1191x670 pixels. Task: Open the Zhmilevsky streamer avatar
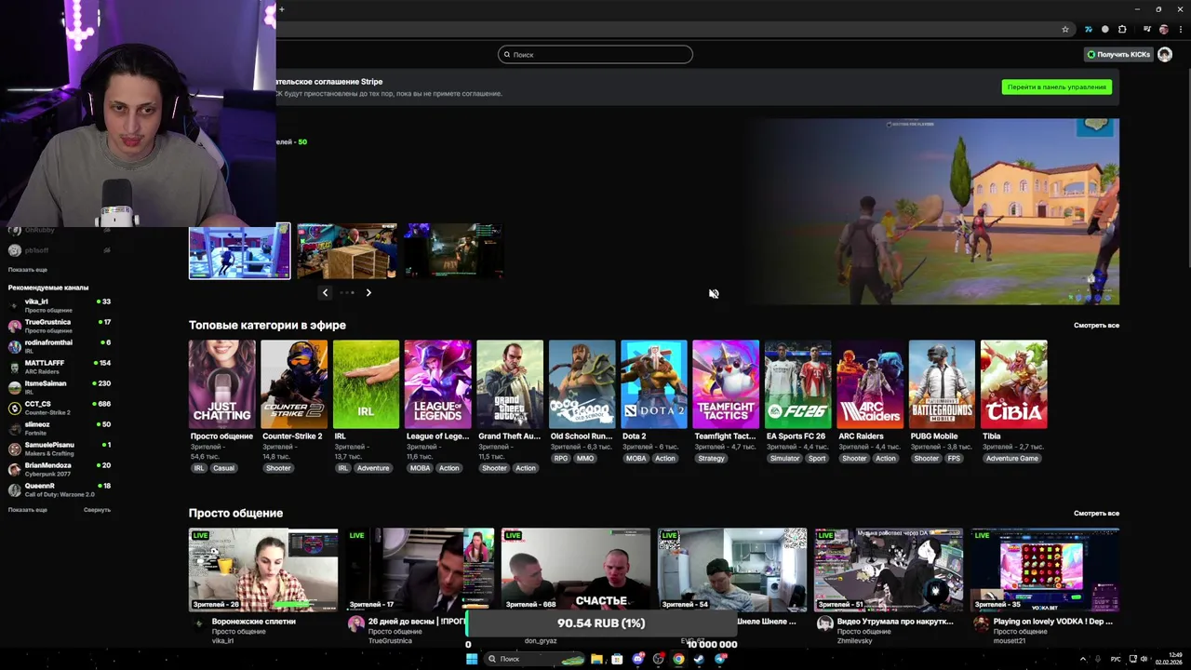(x=824, y=623)
